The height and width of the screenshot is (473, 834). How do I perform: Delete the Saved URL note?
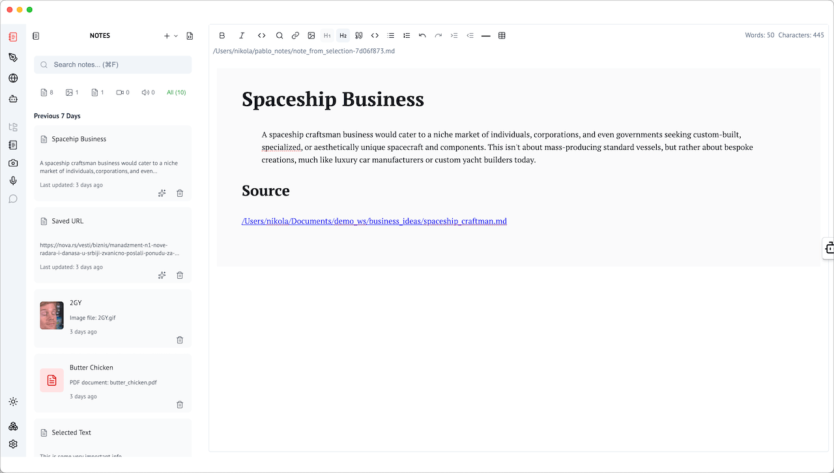point(180,275)
